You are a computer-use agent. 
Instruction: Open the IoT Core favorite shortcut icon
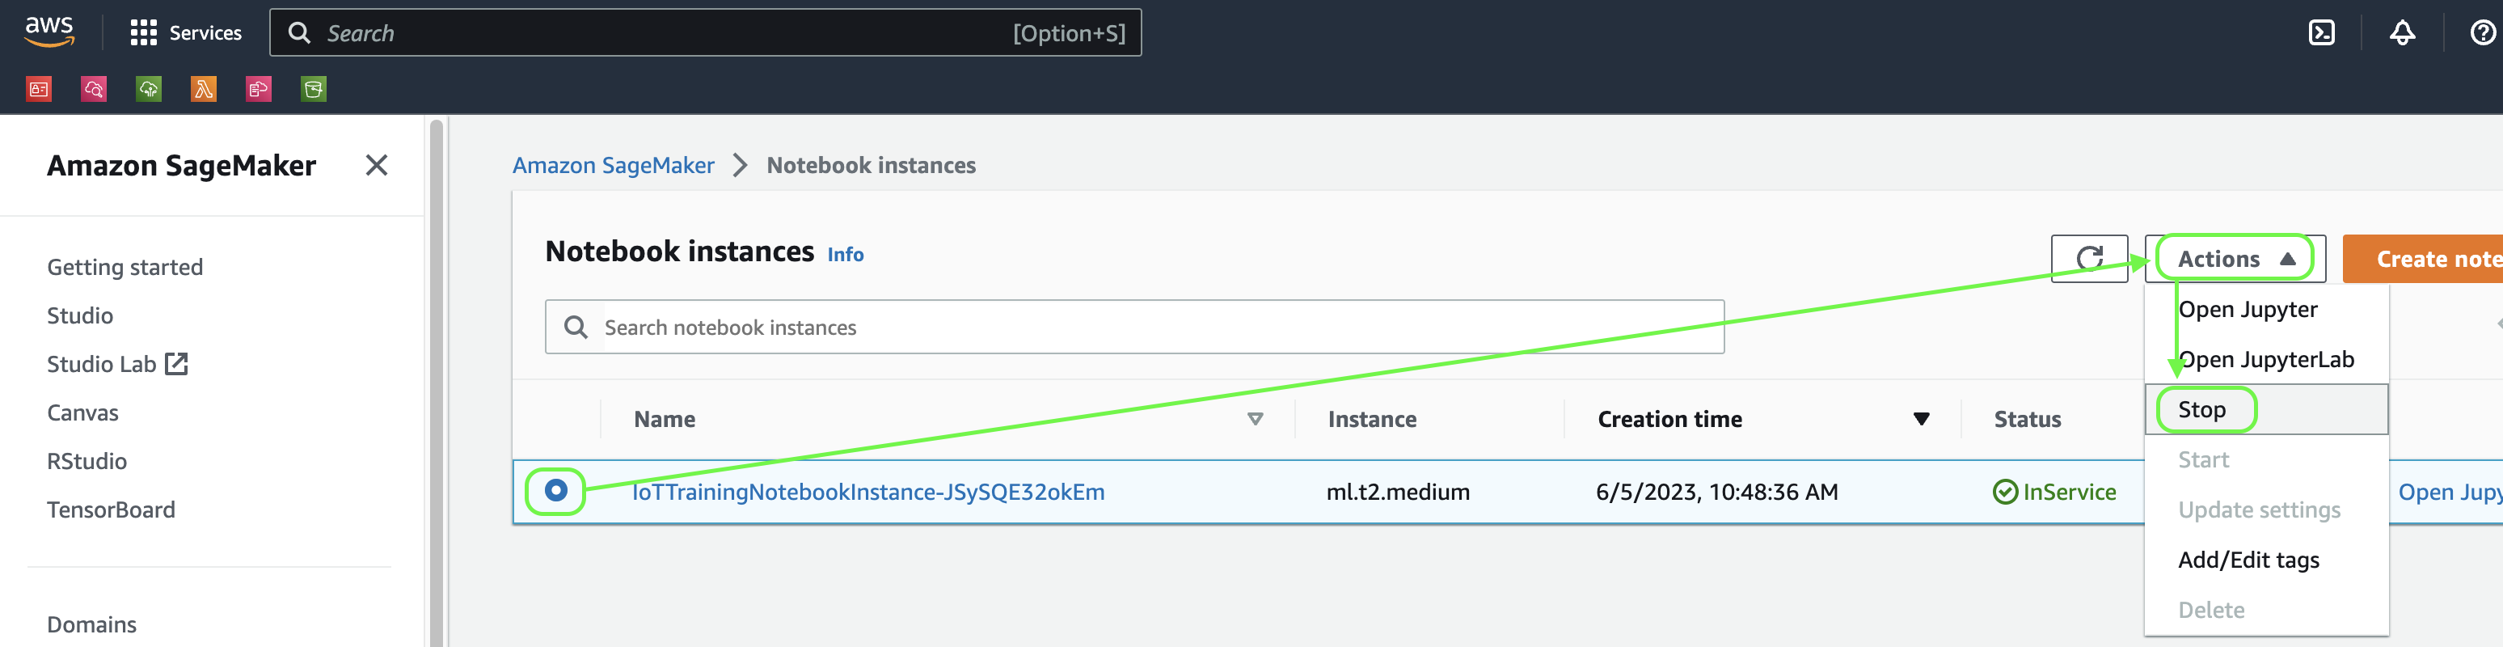tap(149, 90)
